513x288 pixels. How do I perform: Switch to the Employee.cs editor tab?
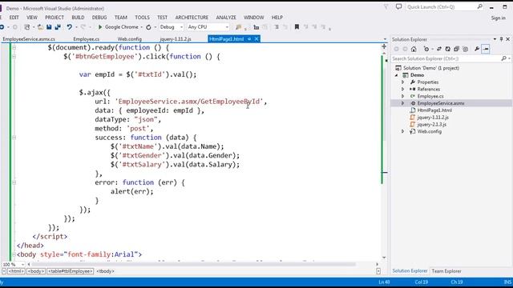(87, 39)
